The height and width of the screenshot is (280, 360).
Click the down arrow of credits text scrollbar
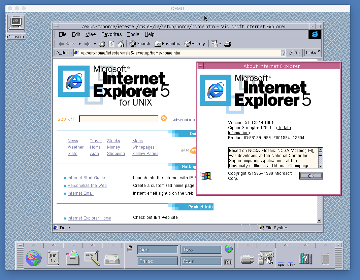click(x=321, y=166)
